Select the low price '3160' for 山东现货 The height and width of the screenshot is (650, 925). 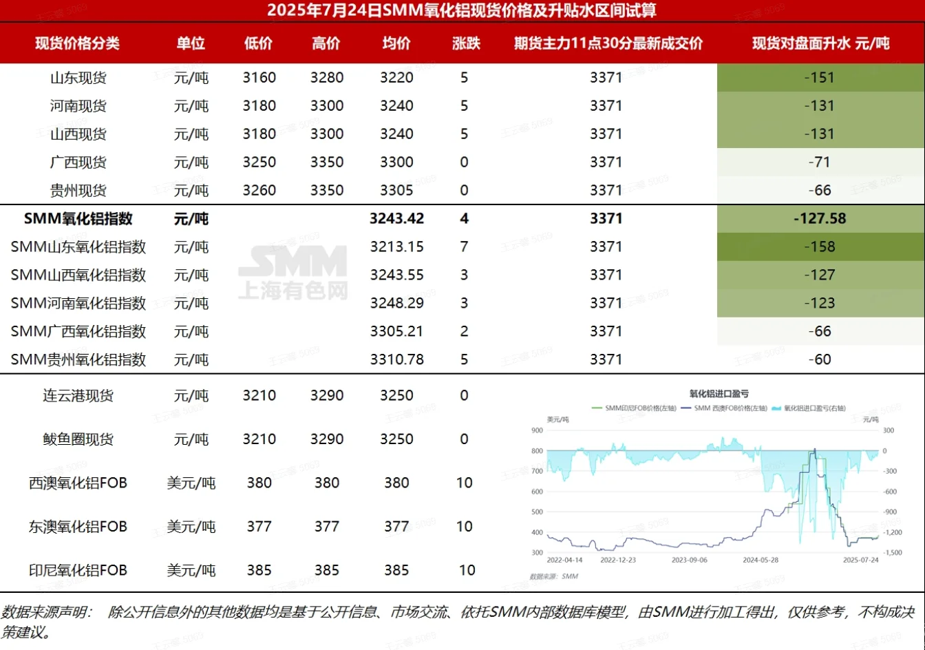click(259, 78)
